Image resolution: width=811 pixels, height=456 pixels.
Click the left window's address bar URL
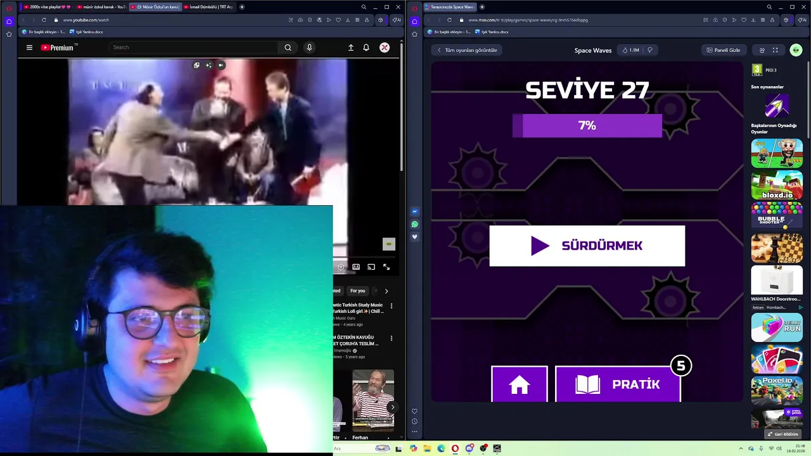(x=86, y=20)
